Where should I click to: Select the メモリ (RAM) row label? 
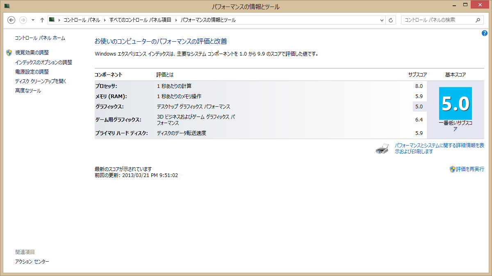(111, 96)
